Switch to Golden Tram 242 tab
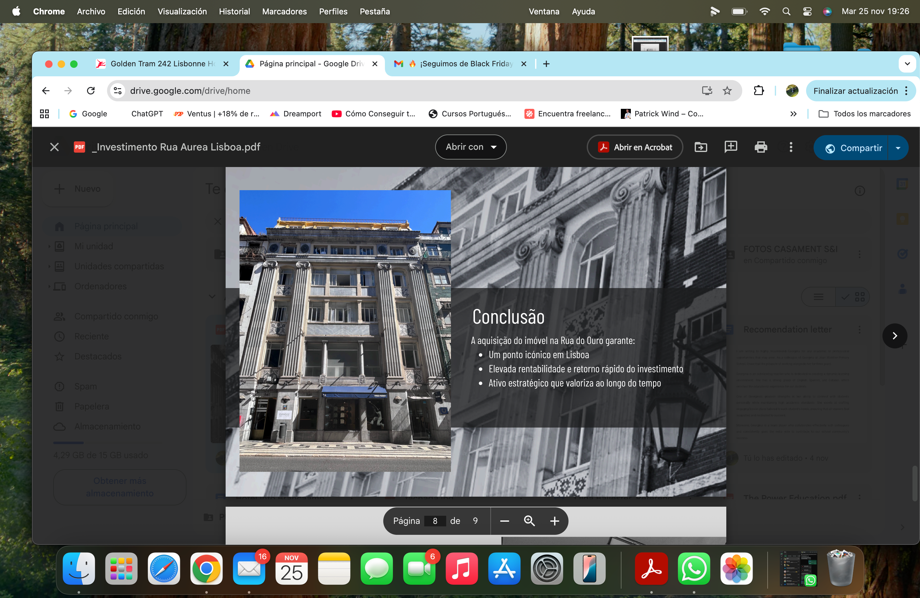Screen dimensions: 920x598 [162, 64]
